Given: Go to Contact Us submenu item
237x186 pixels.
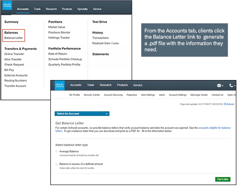Looking at the screenshot, I should [217, 95].
